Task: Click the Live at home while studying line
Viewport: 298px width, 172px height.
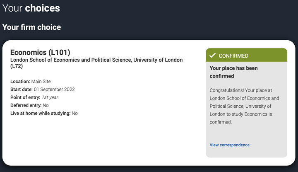Action: pyautogui.click(x=44, y=113)
